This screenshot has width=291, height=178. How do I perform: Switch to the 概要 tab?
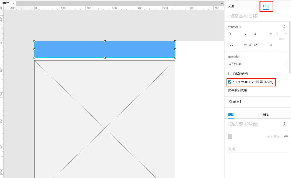[x=266, y=115]
